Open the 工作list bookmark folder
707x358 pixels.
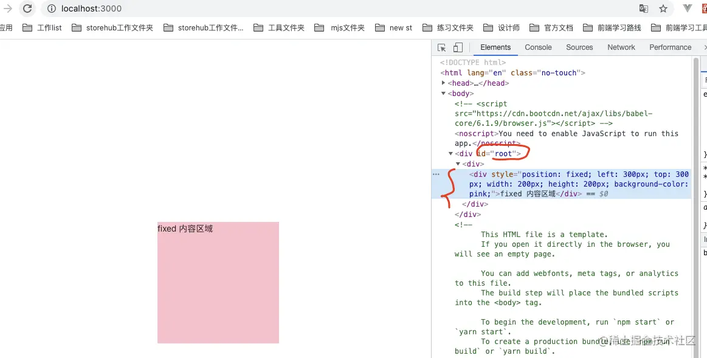pos(43,28)
